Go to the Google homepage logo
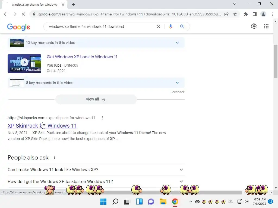Viewport: 278px width, 208px height. [19, 27]
